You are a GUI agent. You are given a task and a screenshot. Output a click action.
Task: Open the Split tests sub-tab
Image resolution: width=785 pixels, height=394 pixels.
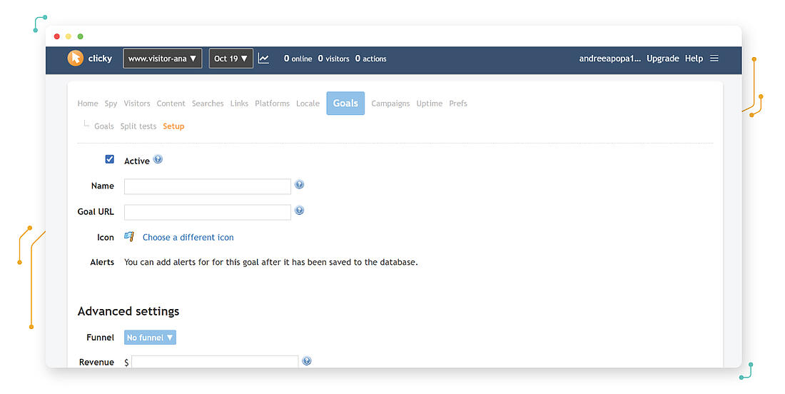[x=138, y=126]
